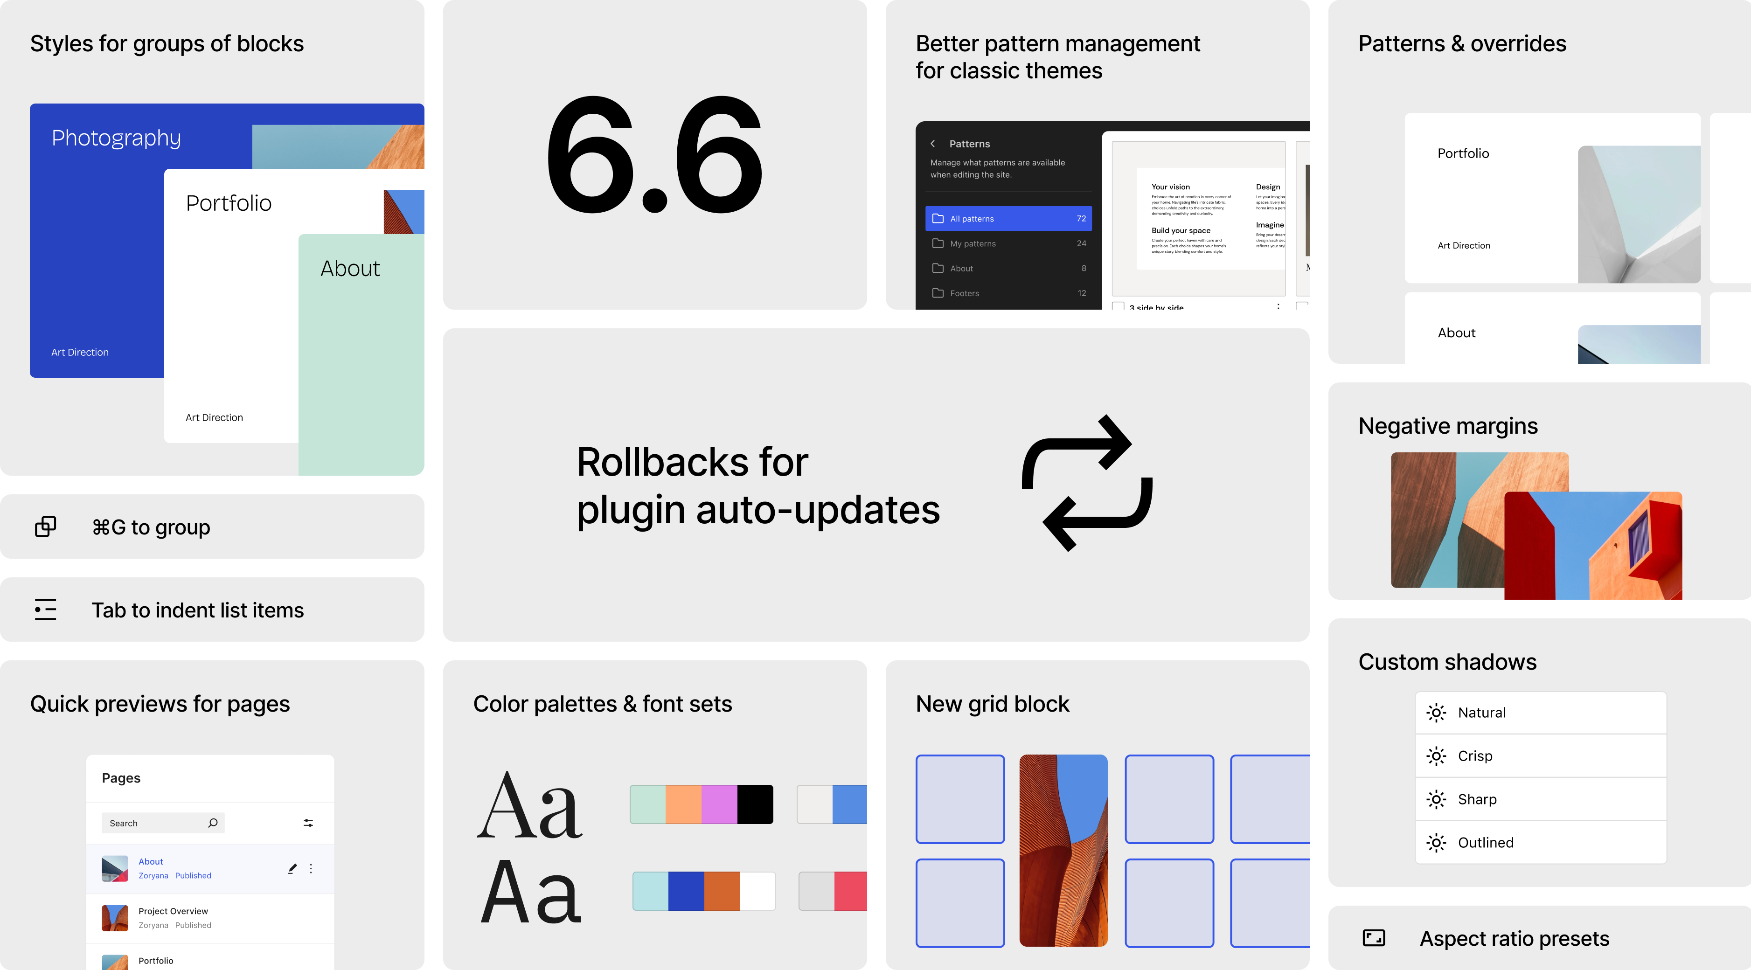
Task: Click the quick preview icon for Pages
Action: tap(115, 868)
